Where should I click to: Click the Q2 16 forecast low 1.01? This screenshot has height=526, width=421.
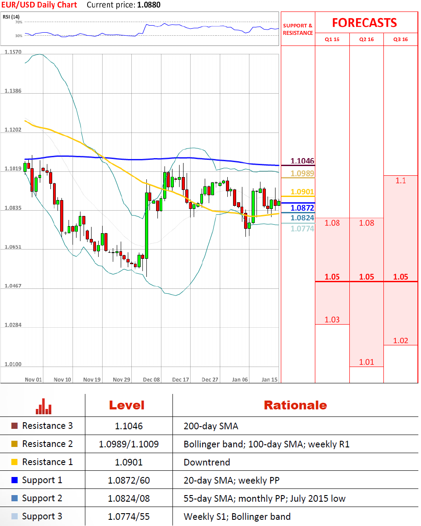pyautogui.click(x=366, y=362)
